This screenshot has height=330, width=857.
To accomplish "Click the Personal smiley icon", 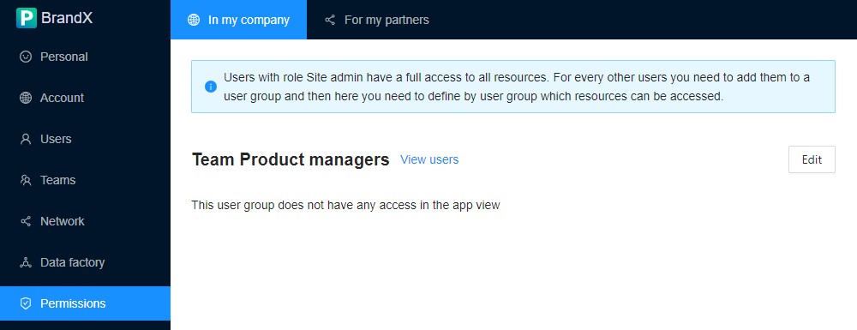I will click(26, 57).
